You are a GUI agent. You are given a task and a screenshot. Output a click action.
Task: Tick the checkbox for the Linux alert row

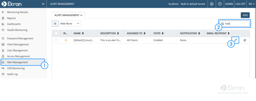pyautogui.click(x=56, y=40)
